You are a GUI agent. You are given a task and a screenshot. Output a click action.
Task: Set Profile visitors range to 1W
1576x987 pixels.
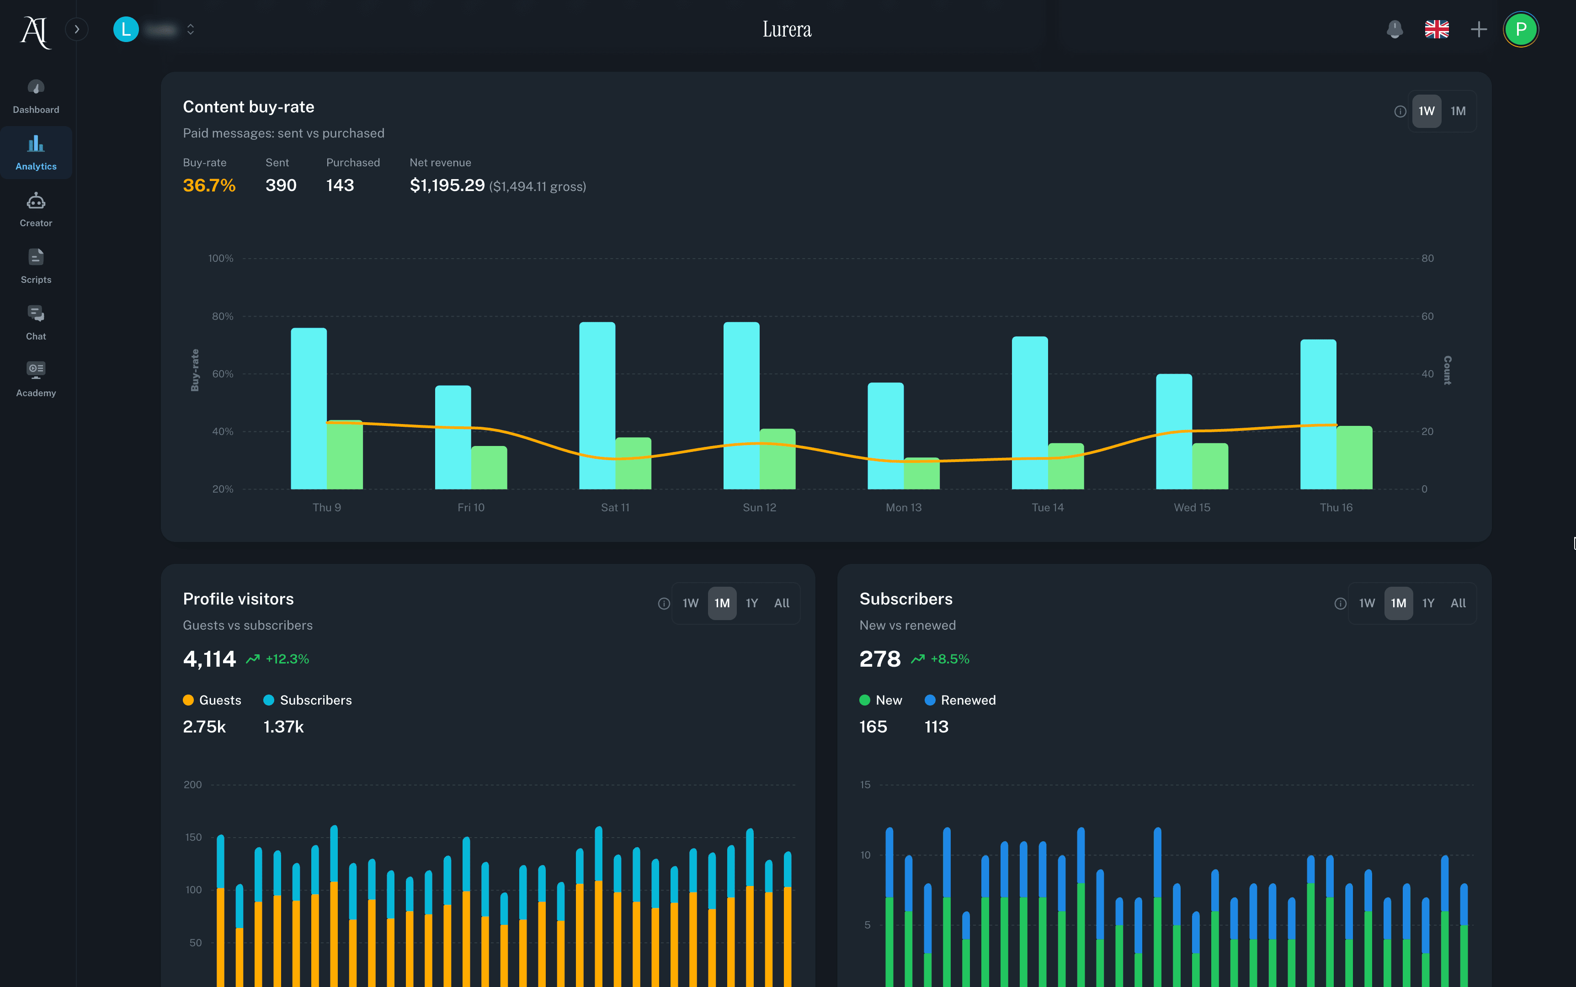pyautogui.click(x=690, y=603)
